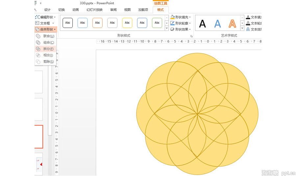Apply the green outline Abc shape style
The image size is (296, 176).
[157, 23]
